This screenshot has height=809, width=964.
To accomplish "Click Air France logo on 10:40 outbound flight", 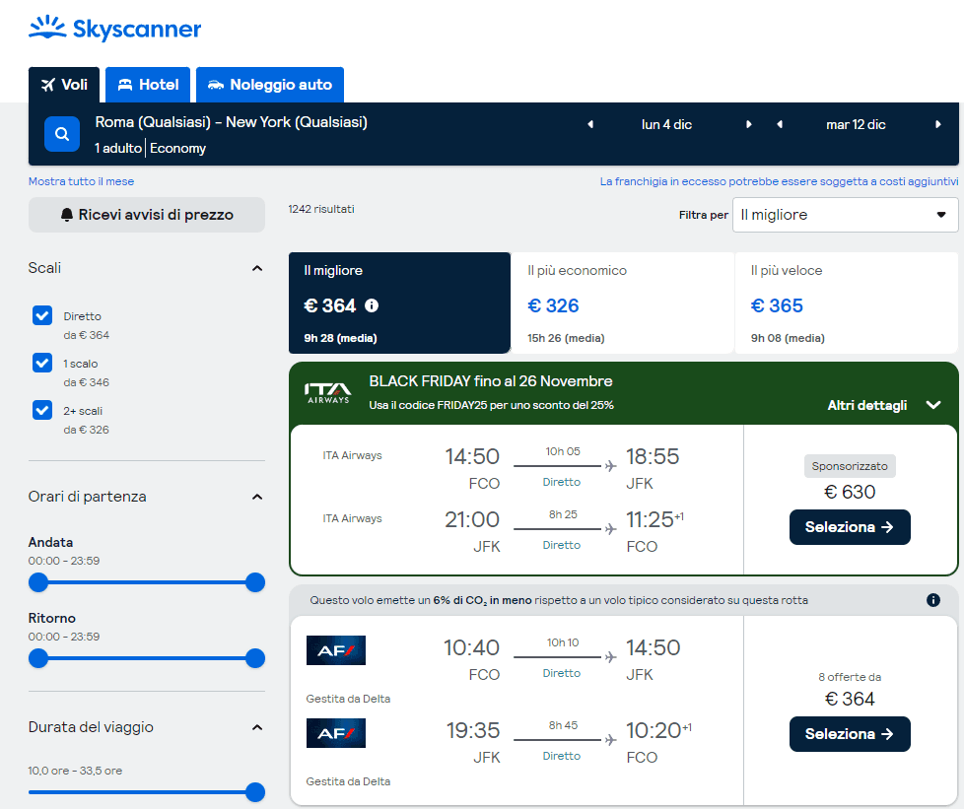I will [x=336, y=650].
